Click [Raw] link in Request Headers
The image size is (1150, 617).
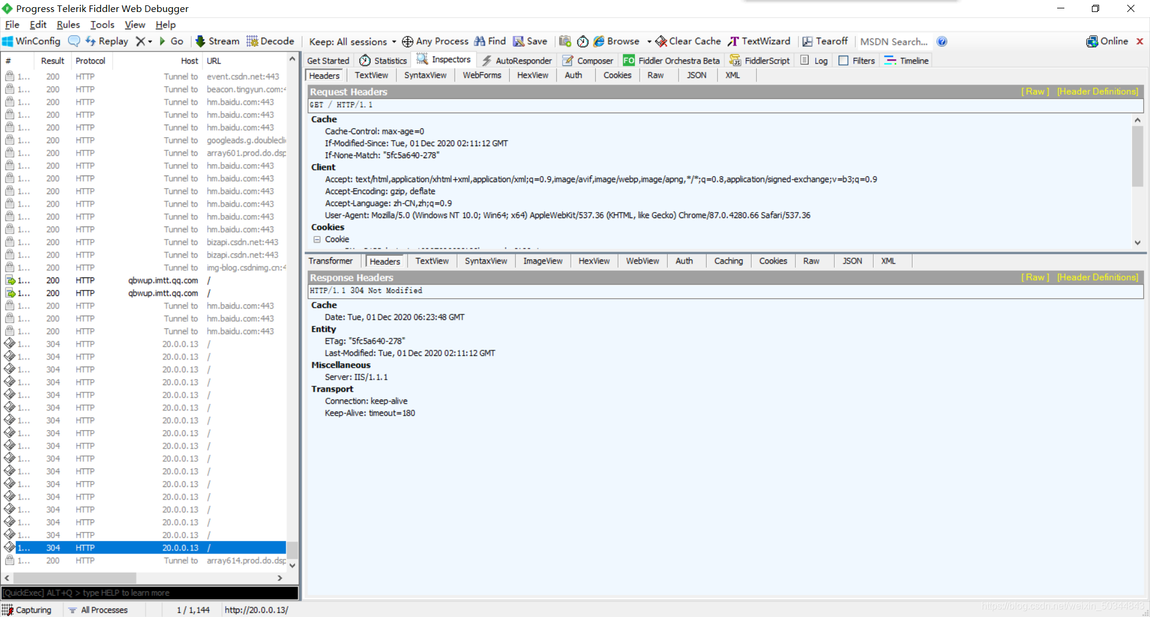(1035, 92)
